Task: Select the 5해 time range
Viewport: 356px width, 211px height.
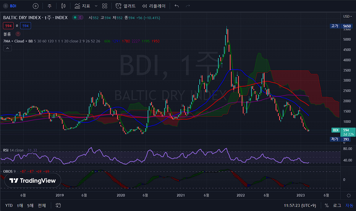Action: pyautogui.click(x=30, y=205)
